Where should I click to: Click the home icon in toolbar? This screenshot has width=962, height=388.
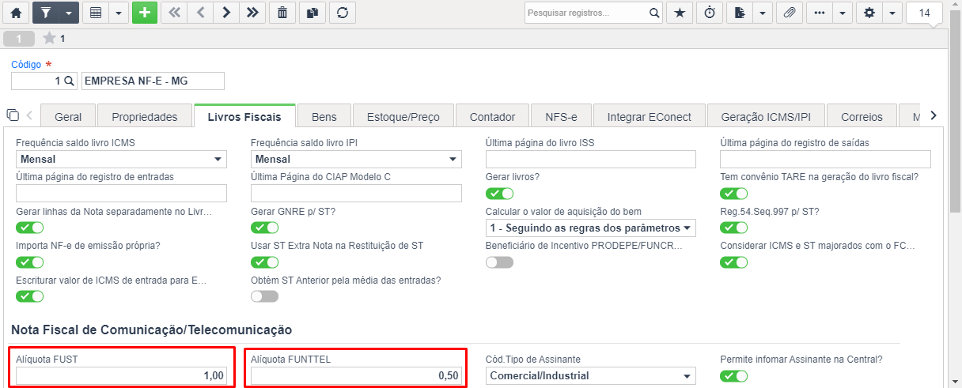[x=16, y=13]
